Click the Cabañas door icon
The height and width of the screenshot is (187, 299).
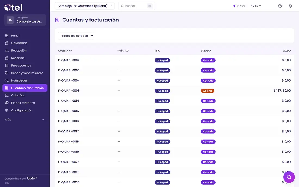(7, 95)
